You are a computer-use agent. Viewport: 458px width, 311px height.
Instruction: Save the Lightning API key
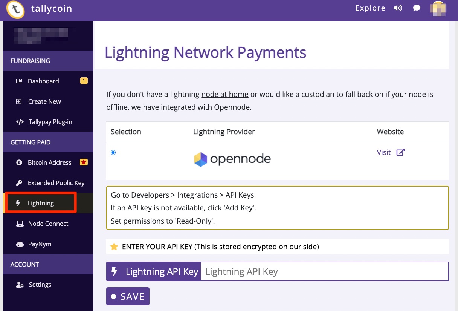[x=128, y=296]
